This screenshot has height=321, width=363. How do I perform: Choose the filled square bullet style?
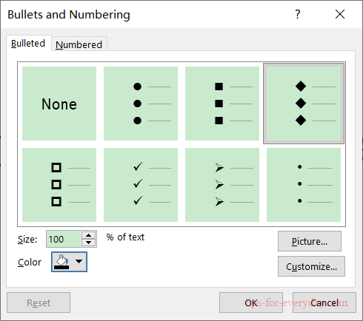coord(222,104)
